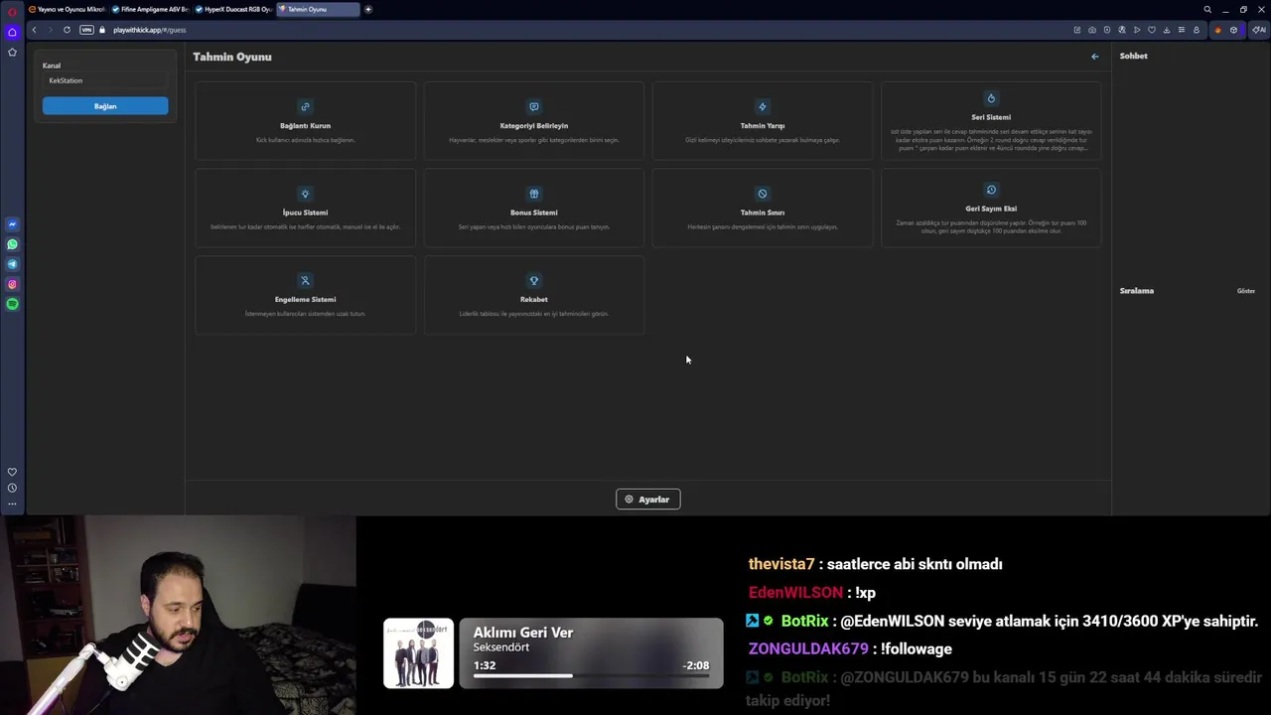Open downloads icon in toolbar
Viewport: 1271px width, 715px height.
tap(1167, 30)
